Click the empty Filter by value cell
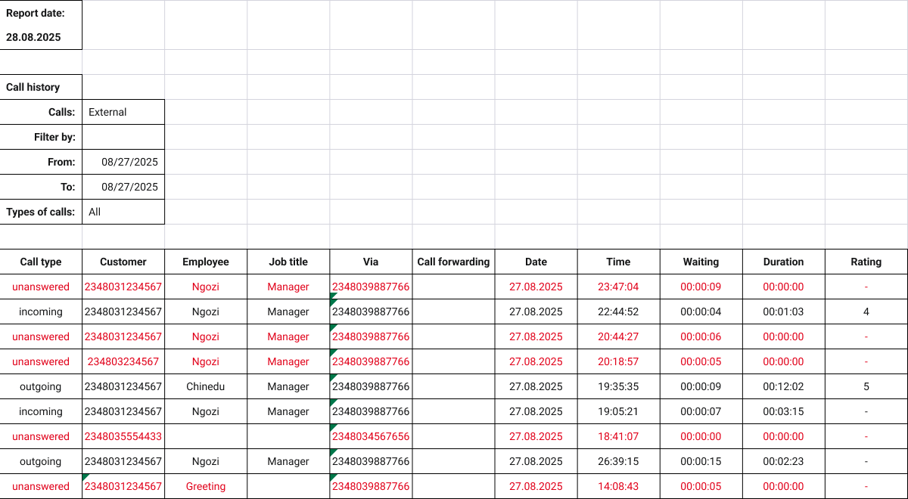Viewport: 908px width, 499px height. (x=123, y=137)
